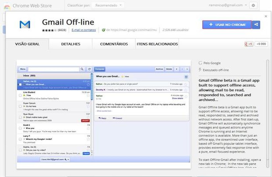Switch to the VISÃO GERAL tab
This screenshot has height=177, width=272.
27,44
